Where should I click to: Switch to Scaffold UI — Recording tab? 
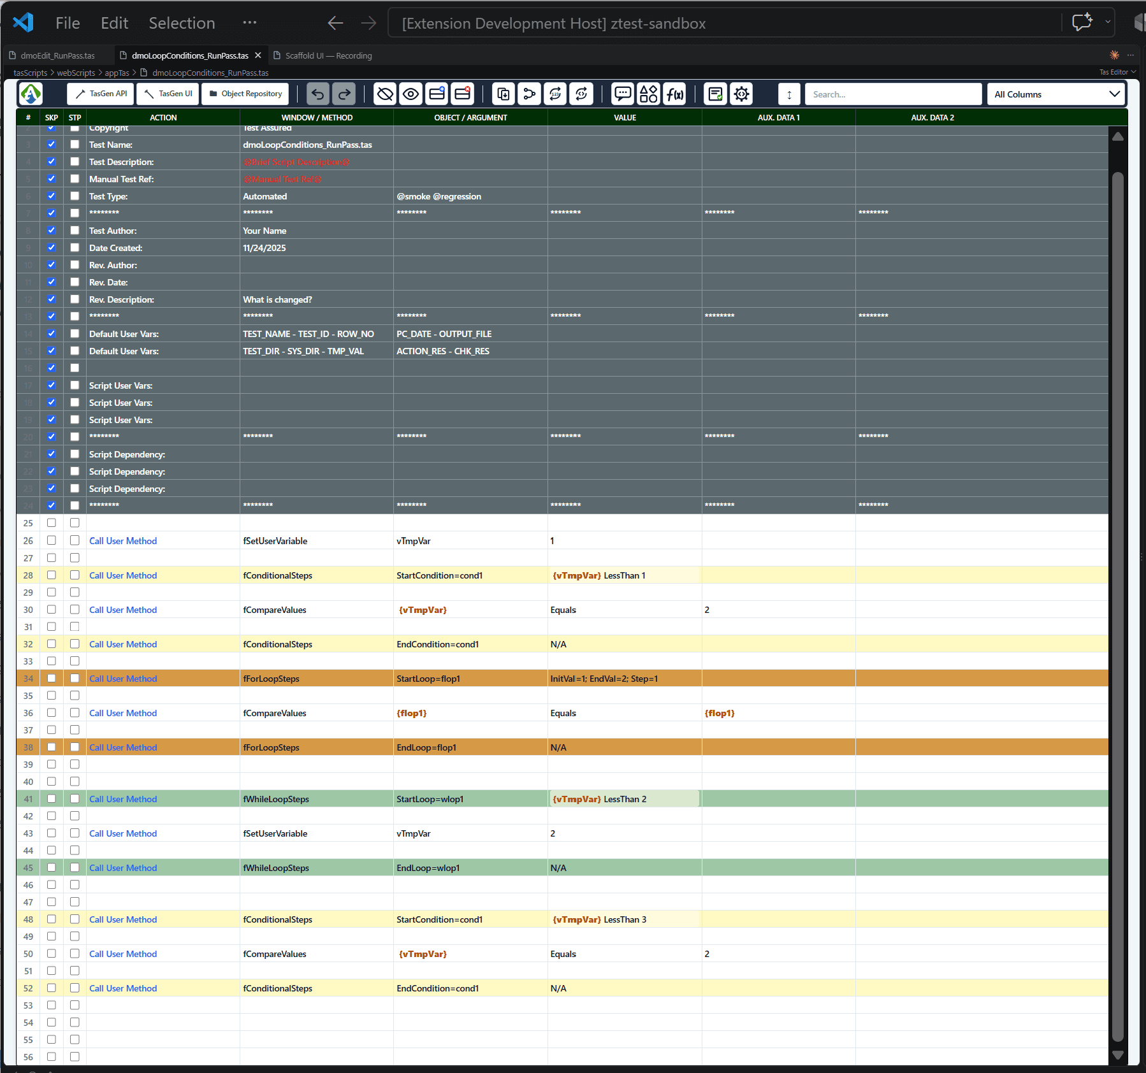(x=328, y=56)
